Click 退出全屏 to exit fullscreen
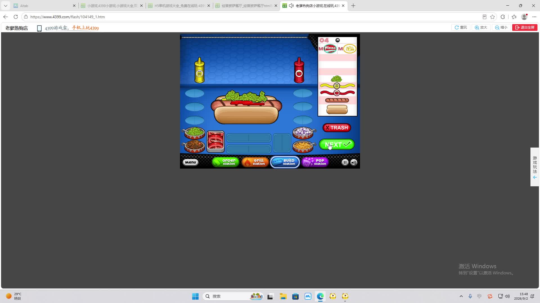The height and width of the screenshot is (303, 540). (x=525, y=27)
